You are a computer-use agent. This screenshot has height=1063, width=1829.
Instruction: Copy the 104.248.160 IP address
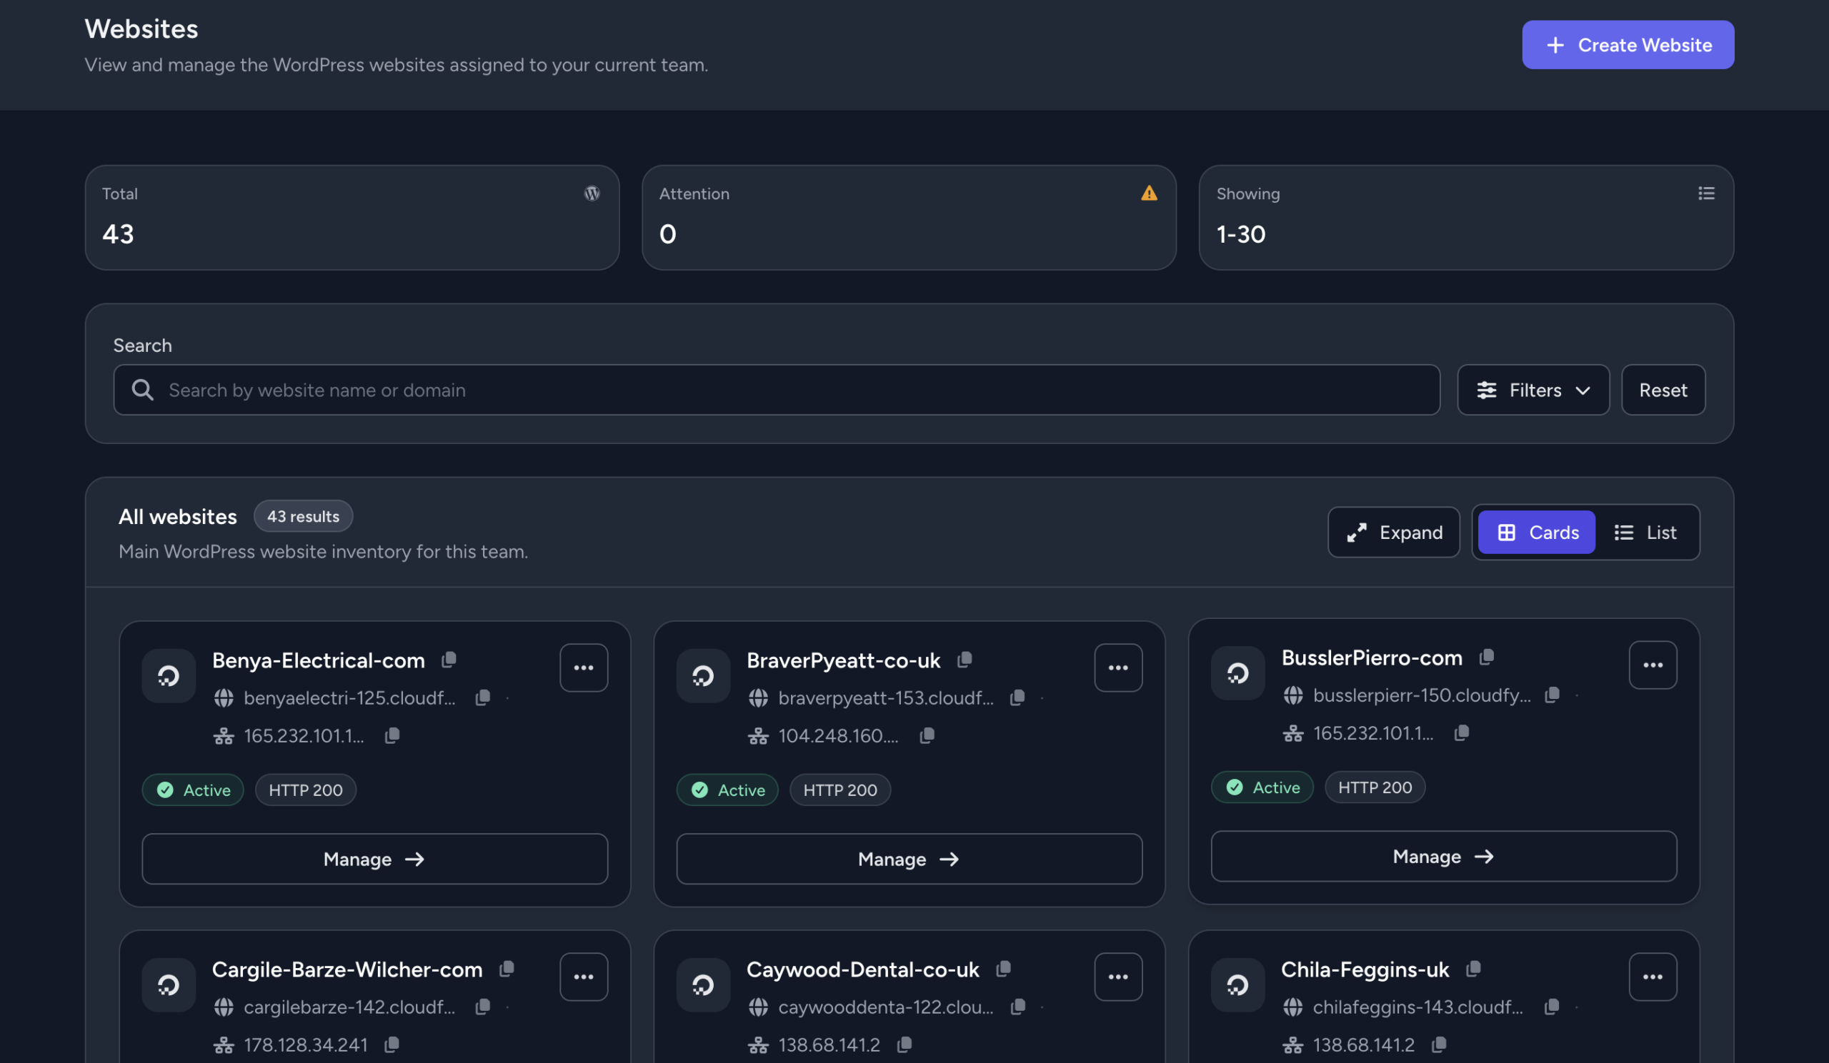point(927,735)
